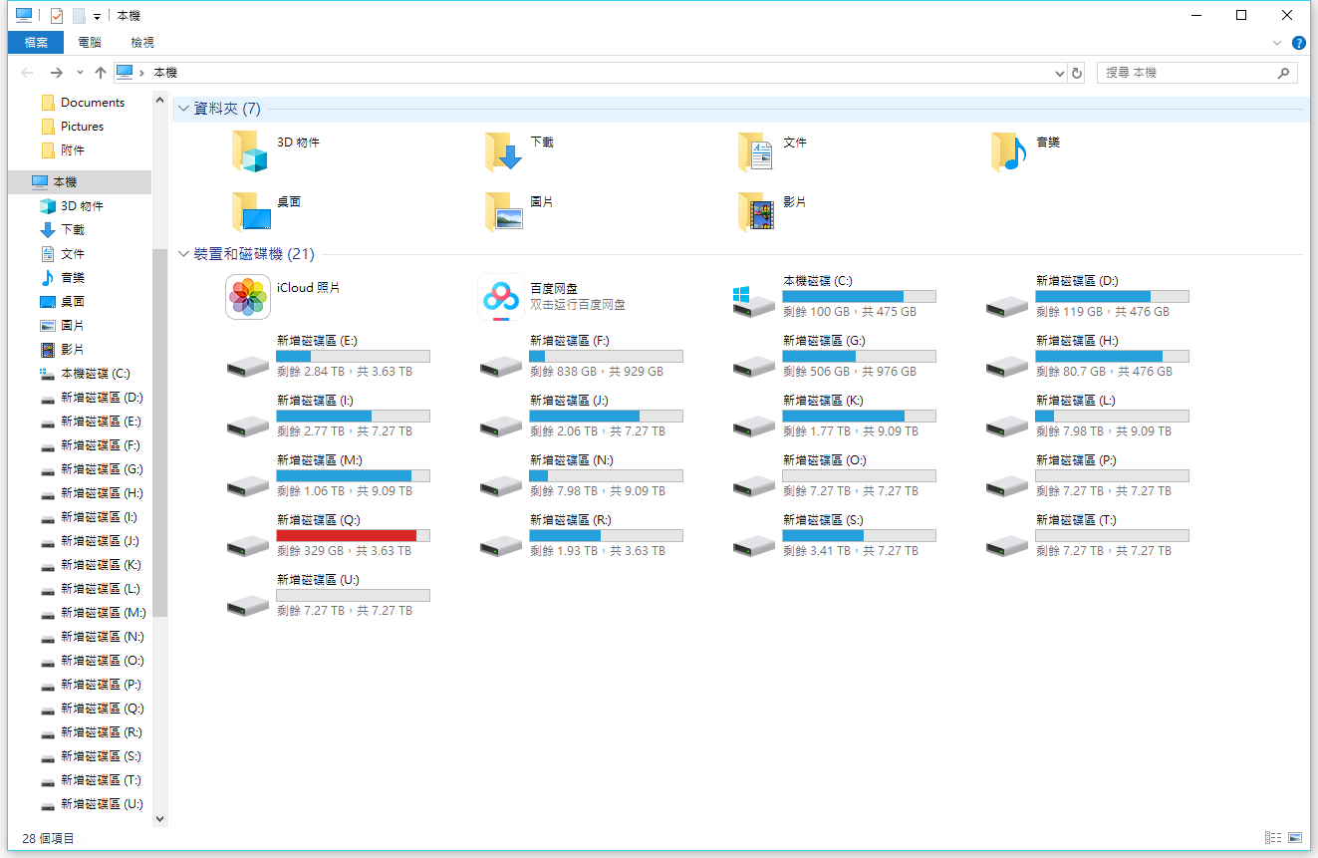Image resolution: width=1318 pixels, height=858 pixels.
Task: Click the 新增磁碟區 (T:) label in main pane
Action: [1076, 520]
